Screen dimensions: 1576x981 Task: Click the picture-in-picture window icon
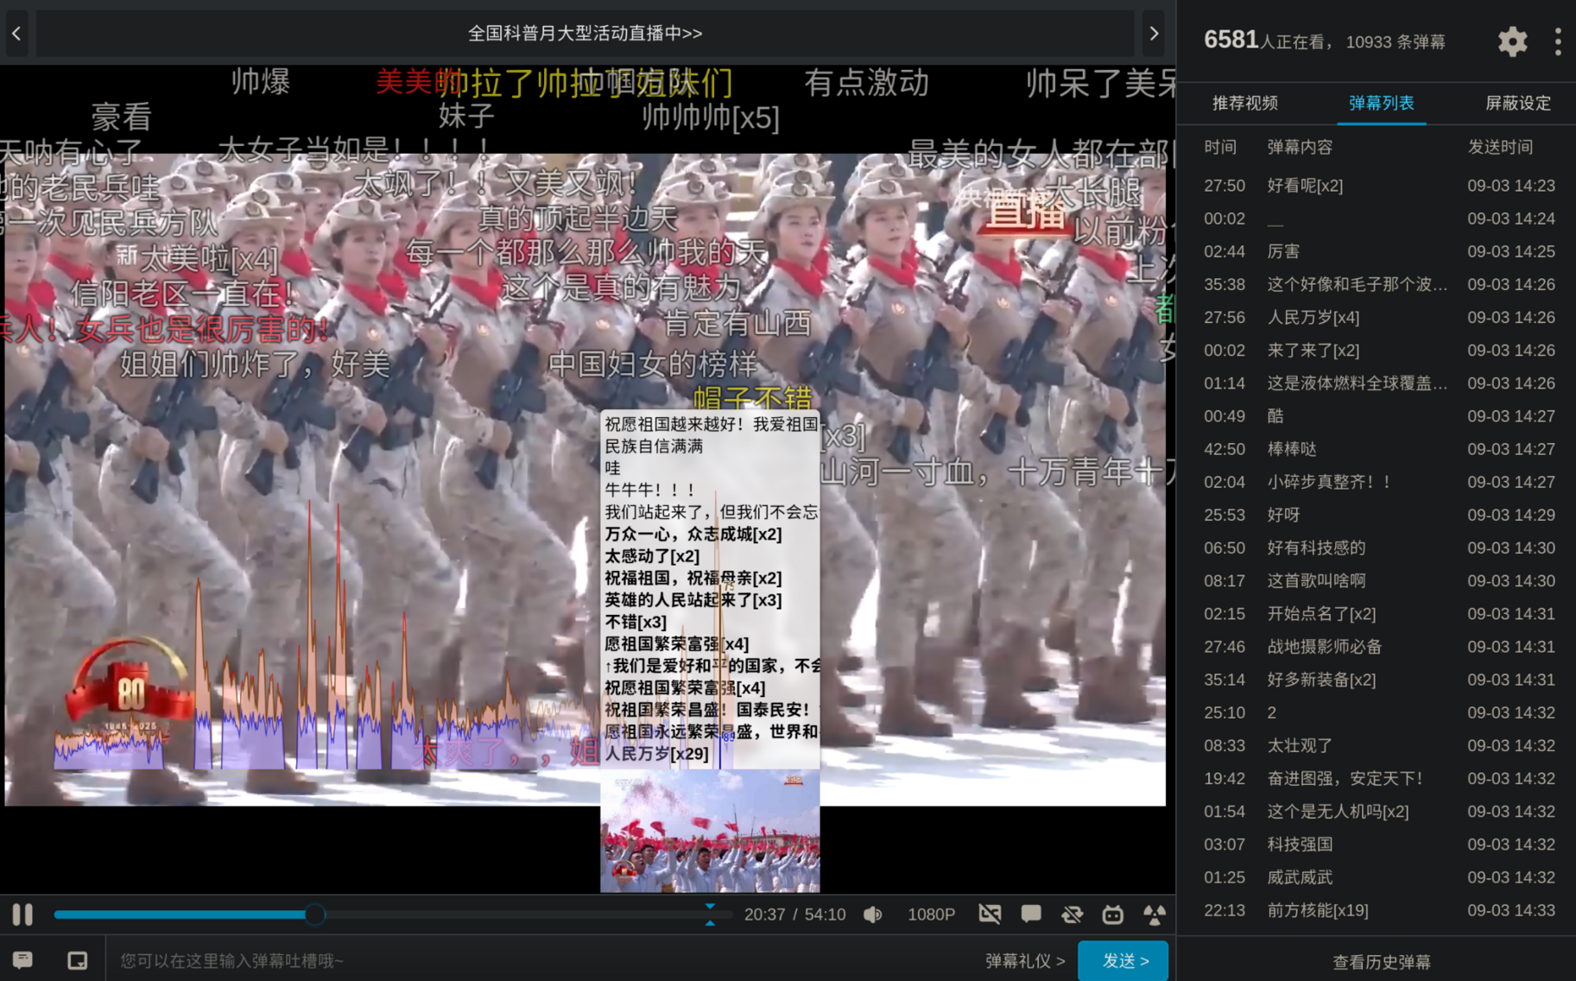pyautogui.click(x=78, y=960)
